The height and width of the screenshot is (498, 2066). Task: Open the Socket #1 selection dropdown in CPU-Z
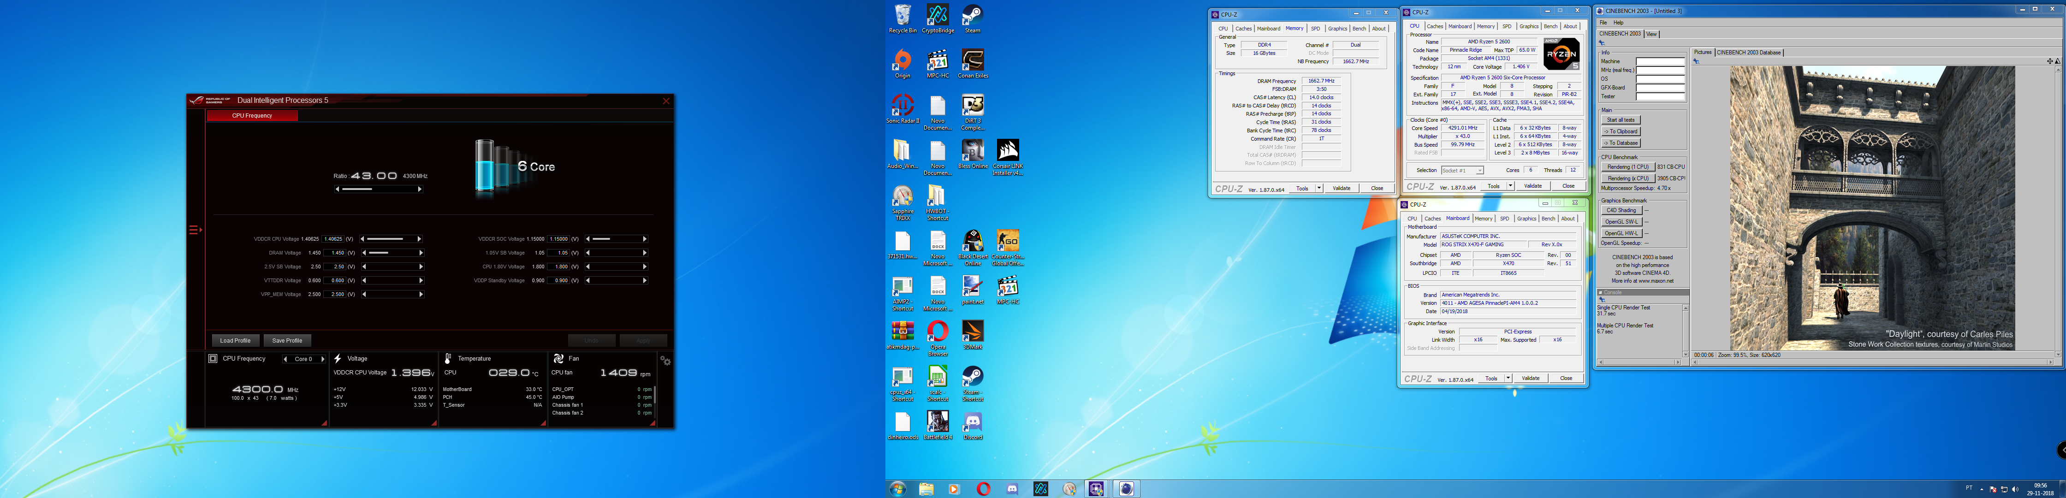click(1462, 170)
